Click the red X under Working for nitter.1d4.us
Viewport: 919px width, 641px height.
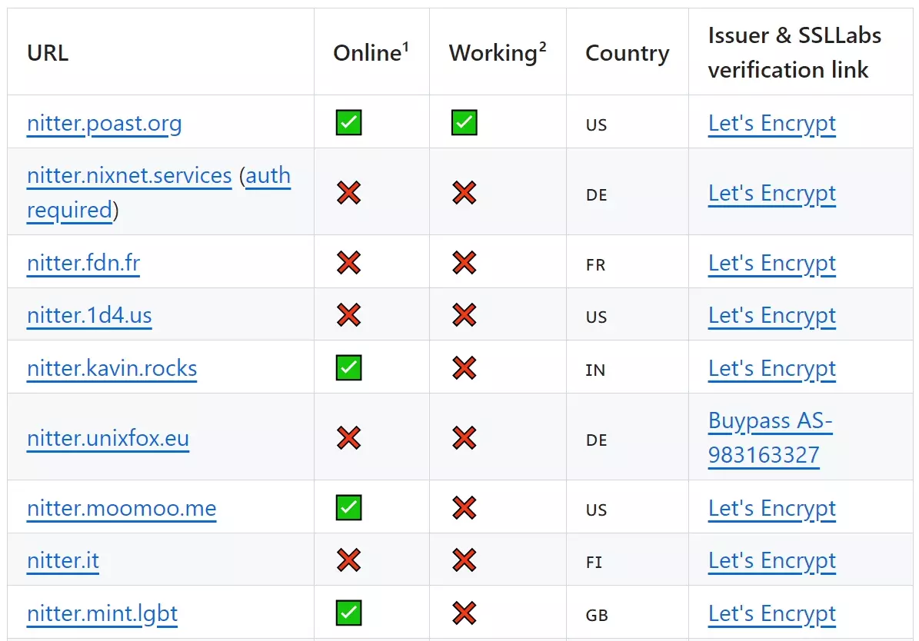(464, 315)
